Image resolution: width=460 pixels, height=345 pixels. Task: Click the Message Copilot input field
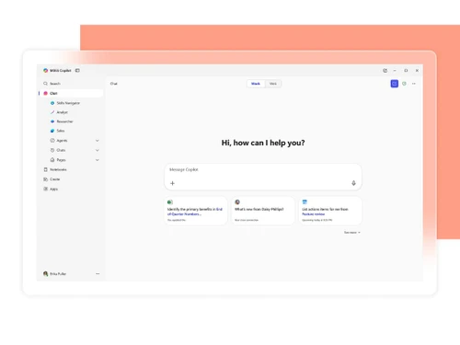[263, 177]
